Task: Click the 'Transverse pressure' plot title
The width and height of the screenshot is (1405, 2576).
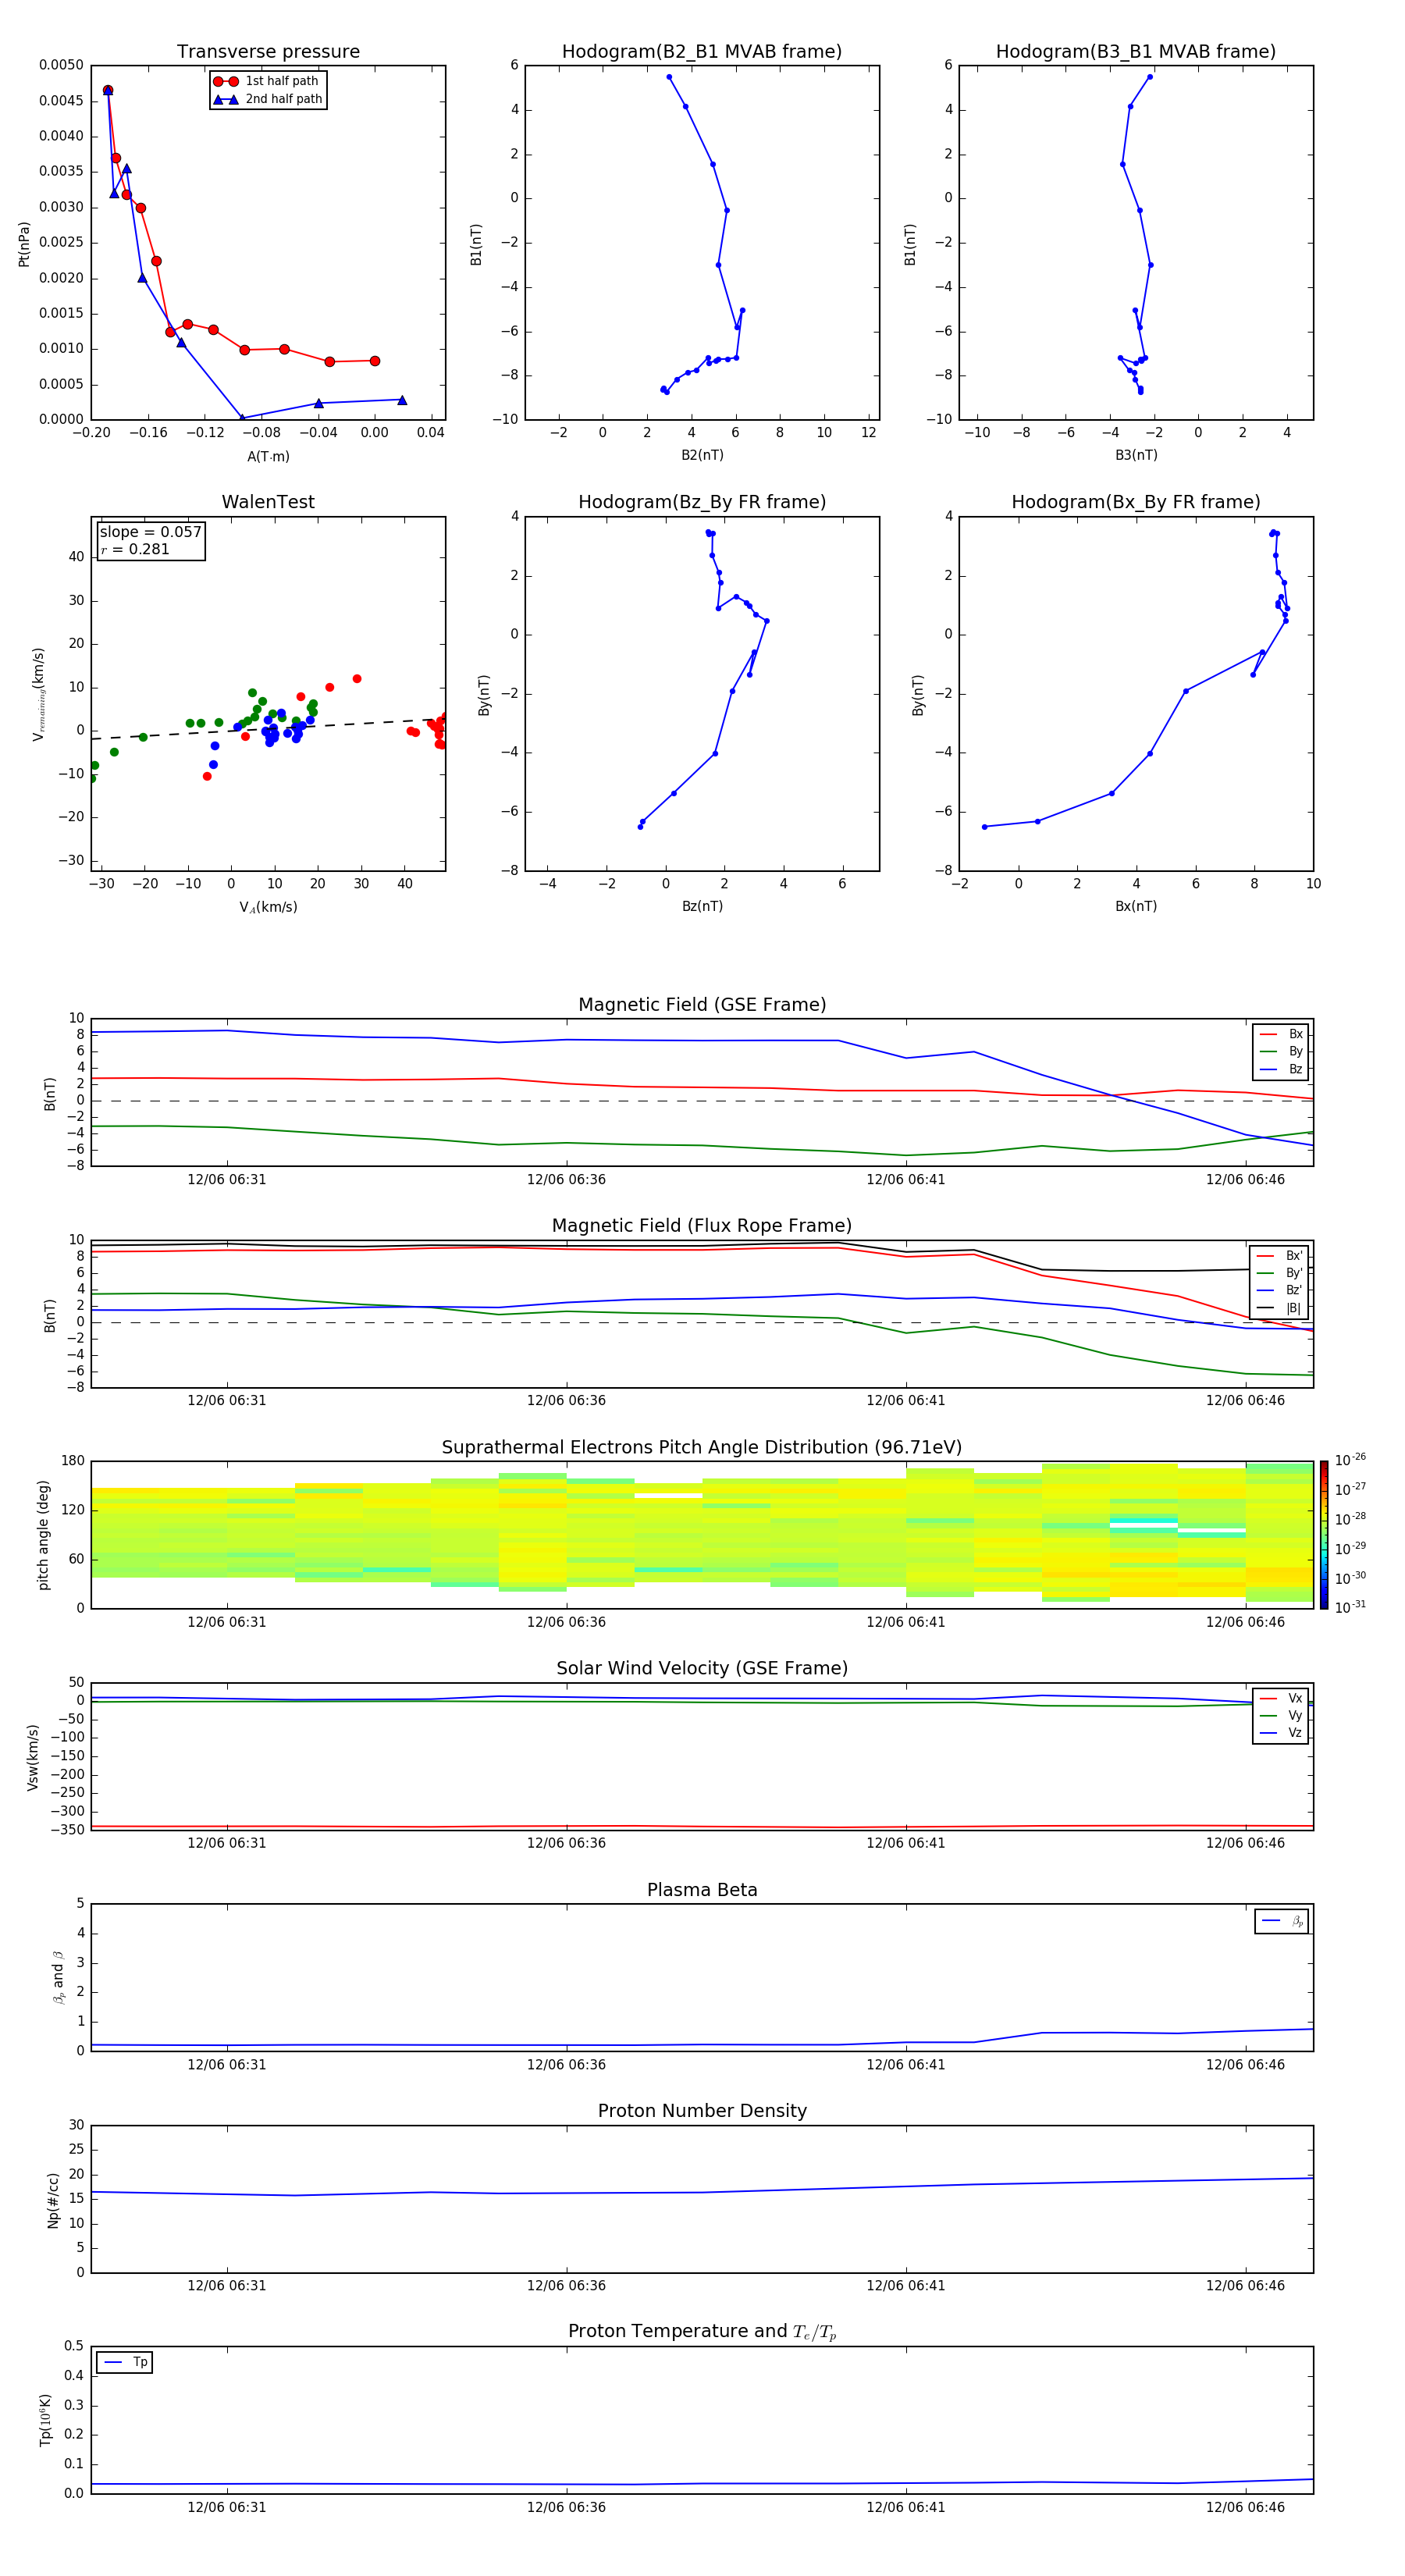Action: [268, 52]
